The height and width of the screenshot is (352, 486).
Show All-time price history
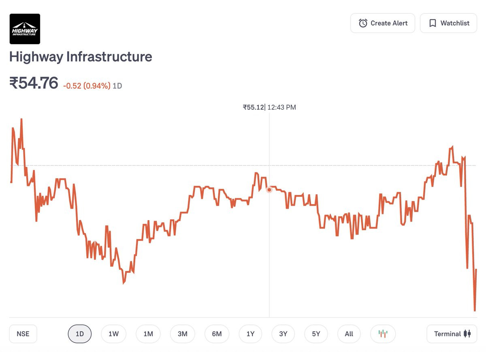pyautogui.click(x=349, y=334)
